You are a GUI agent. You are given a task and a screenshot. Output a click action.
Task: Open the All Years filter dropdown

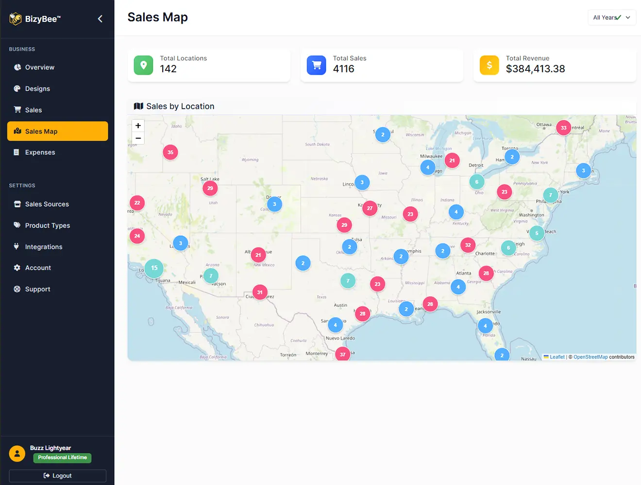611,17
